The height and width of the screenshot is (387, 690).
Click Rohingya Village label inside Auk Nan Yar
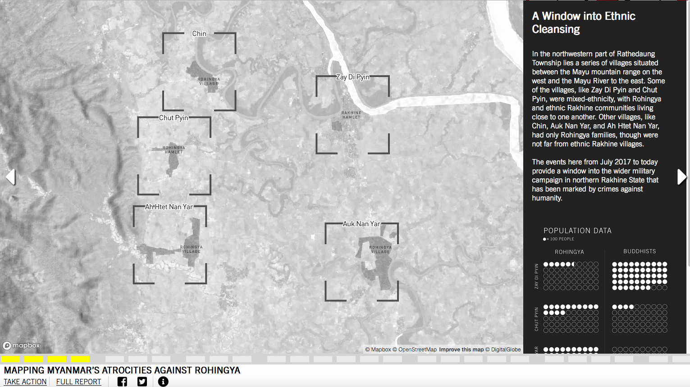(380, 250)
